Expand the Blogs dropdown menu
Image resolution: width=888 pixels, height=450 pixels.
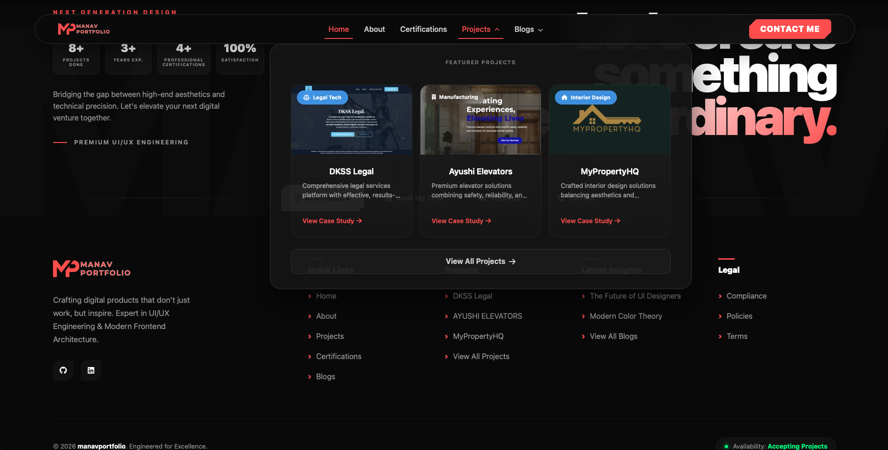pos(528,29)
